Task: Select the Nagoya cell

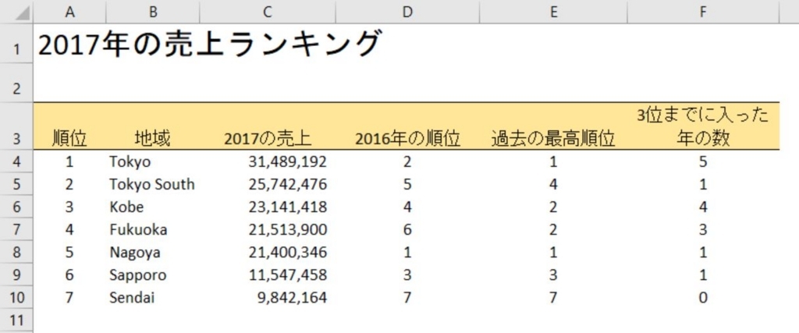Action: coord(153,252)
